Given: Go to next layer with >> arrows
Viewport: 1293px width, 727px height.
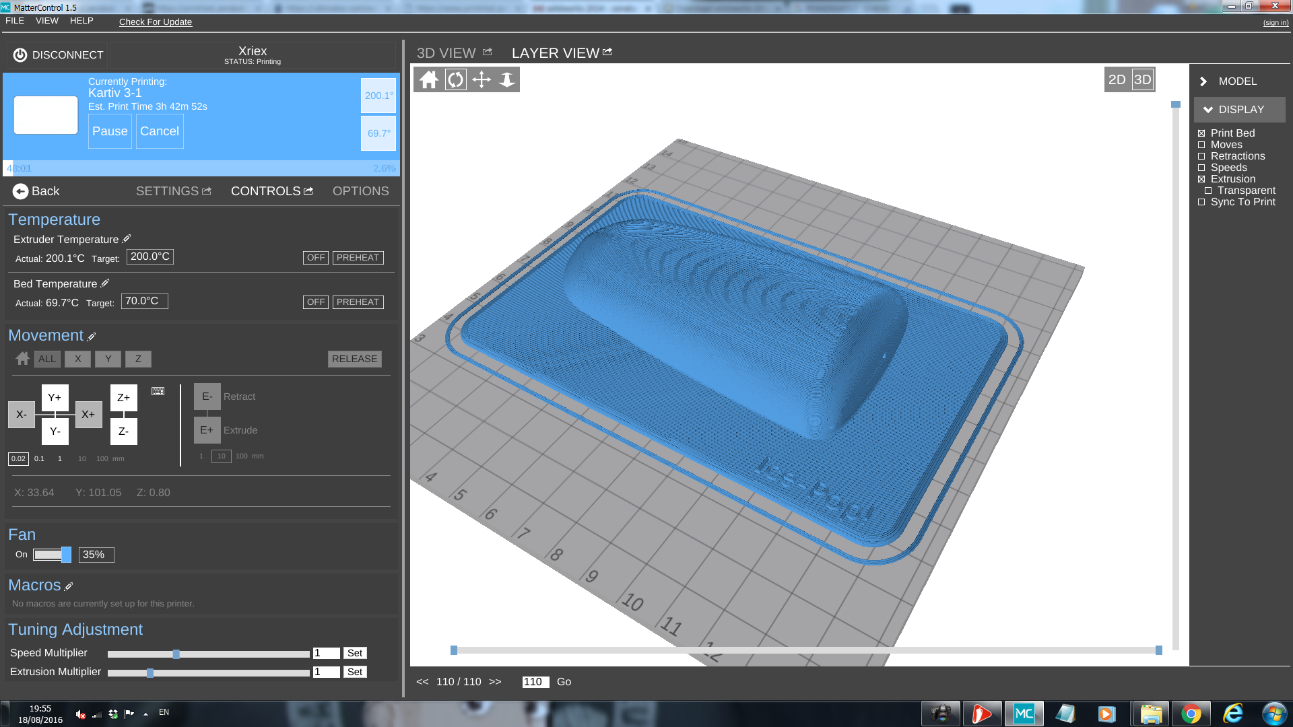Looking at the screenshot, I should [x=495, y=682].
